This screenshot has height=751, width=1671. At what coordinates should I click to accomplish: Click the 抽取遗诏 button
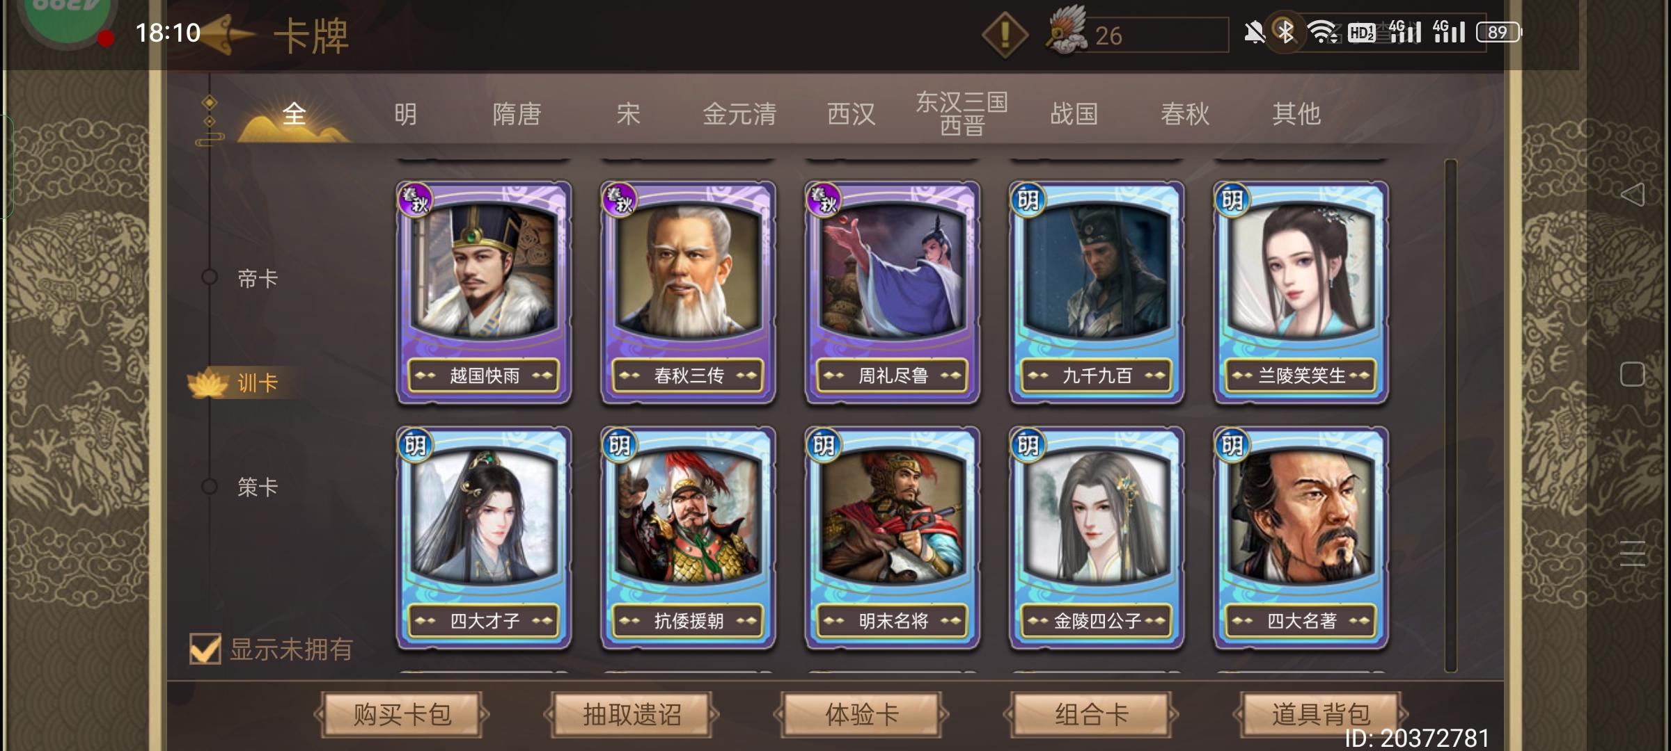631,714
